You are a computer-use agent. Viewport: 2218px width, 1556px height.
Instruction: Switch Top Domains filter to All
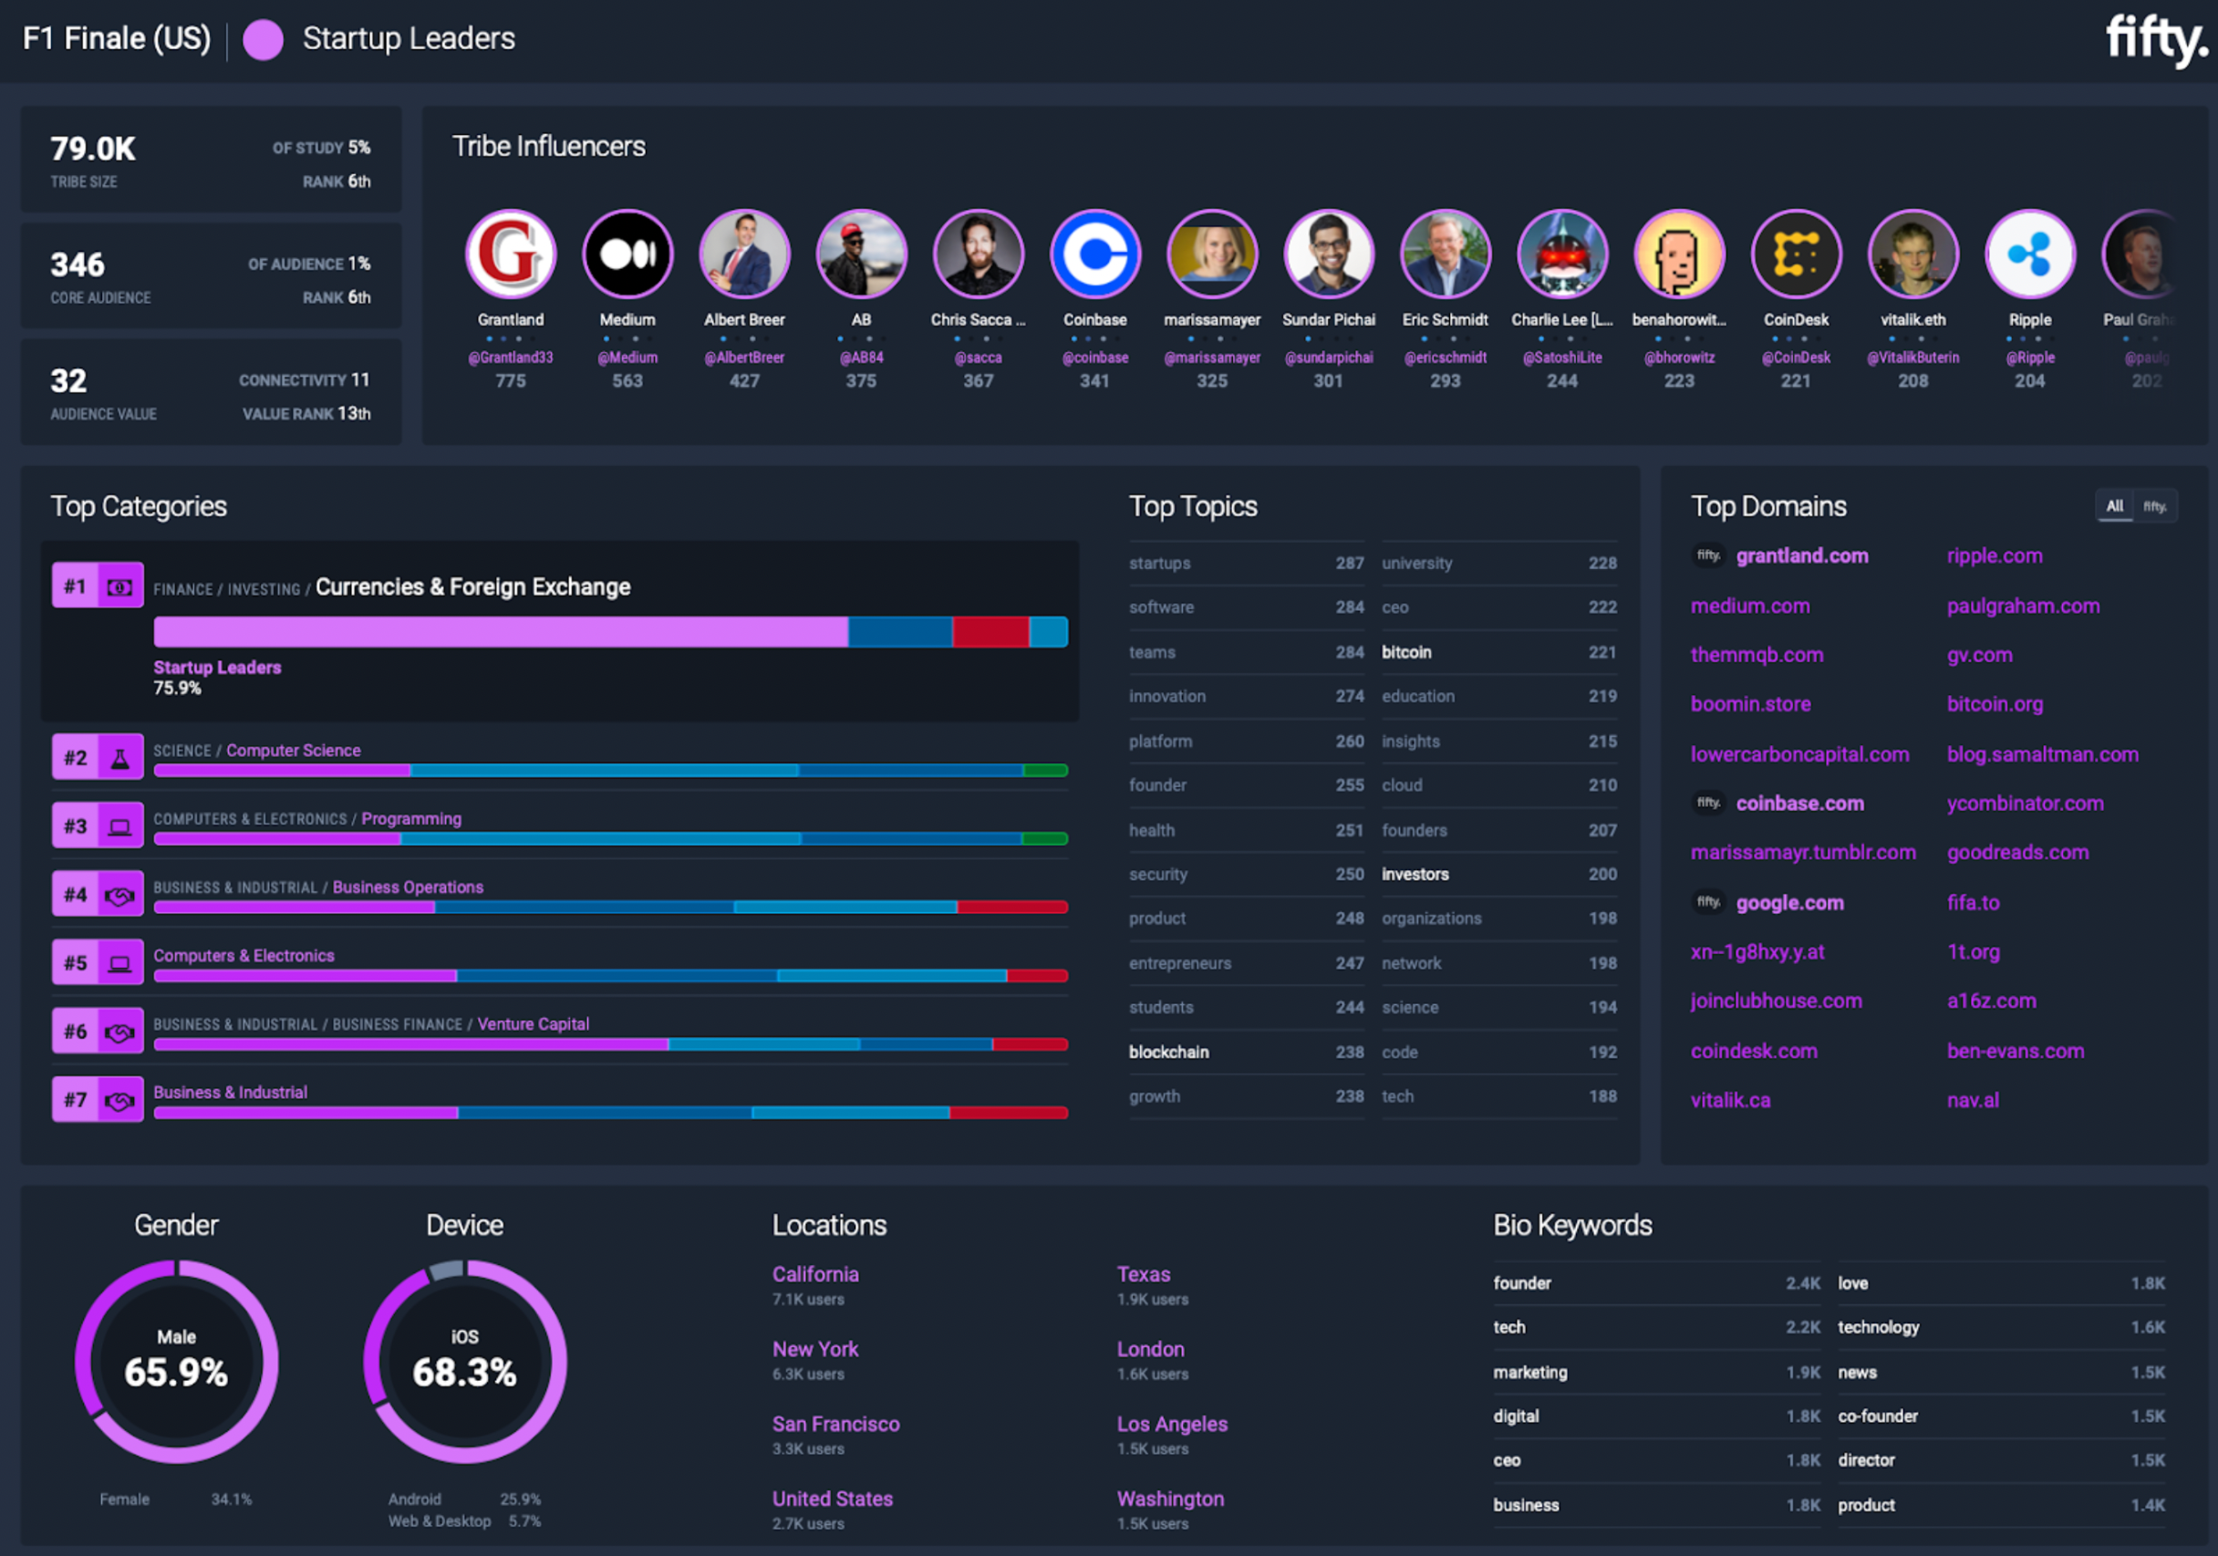(x=2114, y=506)
